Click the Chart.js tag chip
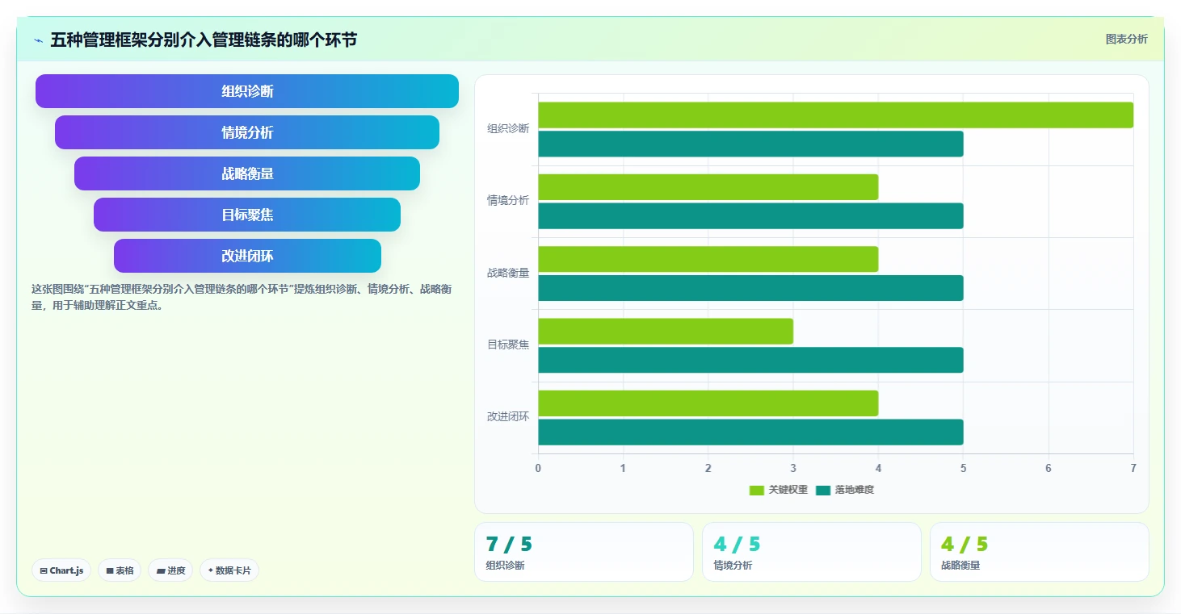The image size is (1181, 614). (61, 570)
